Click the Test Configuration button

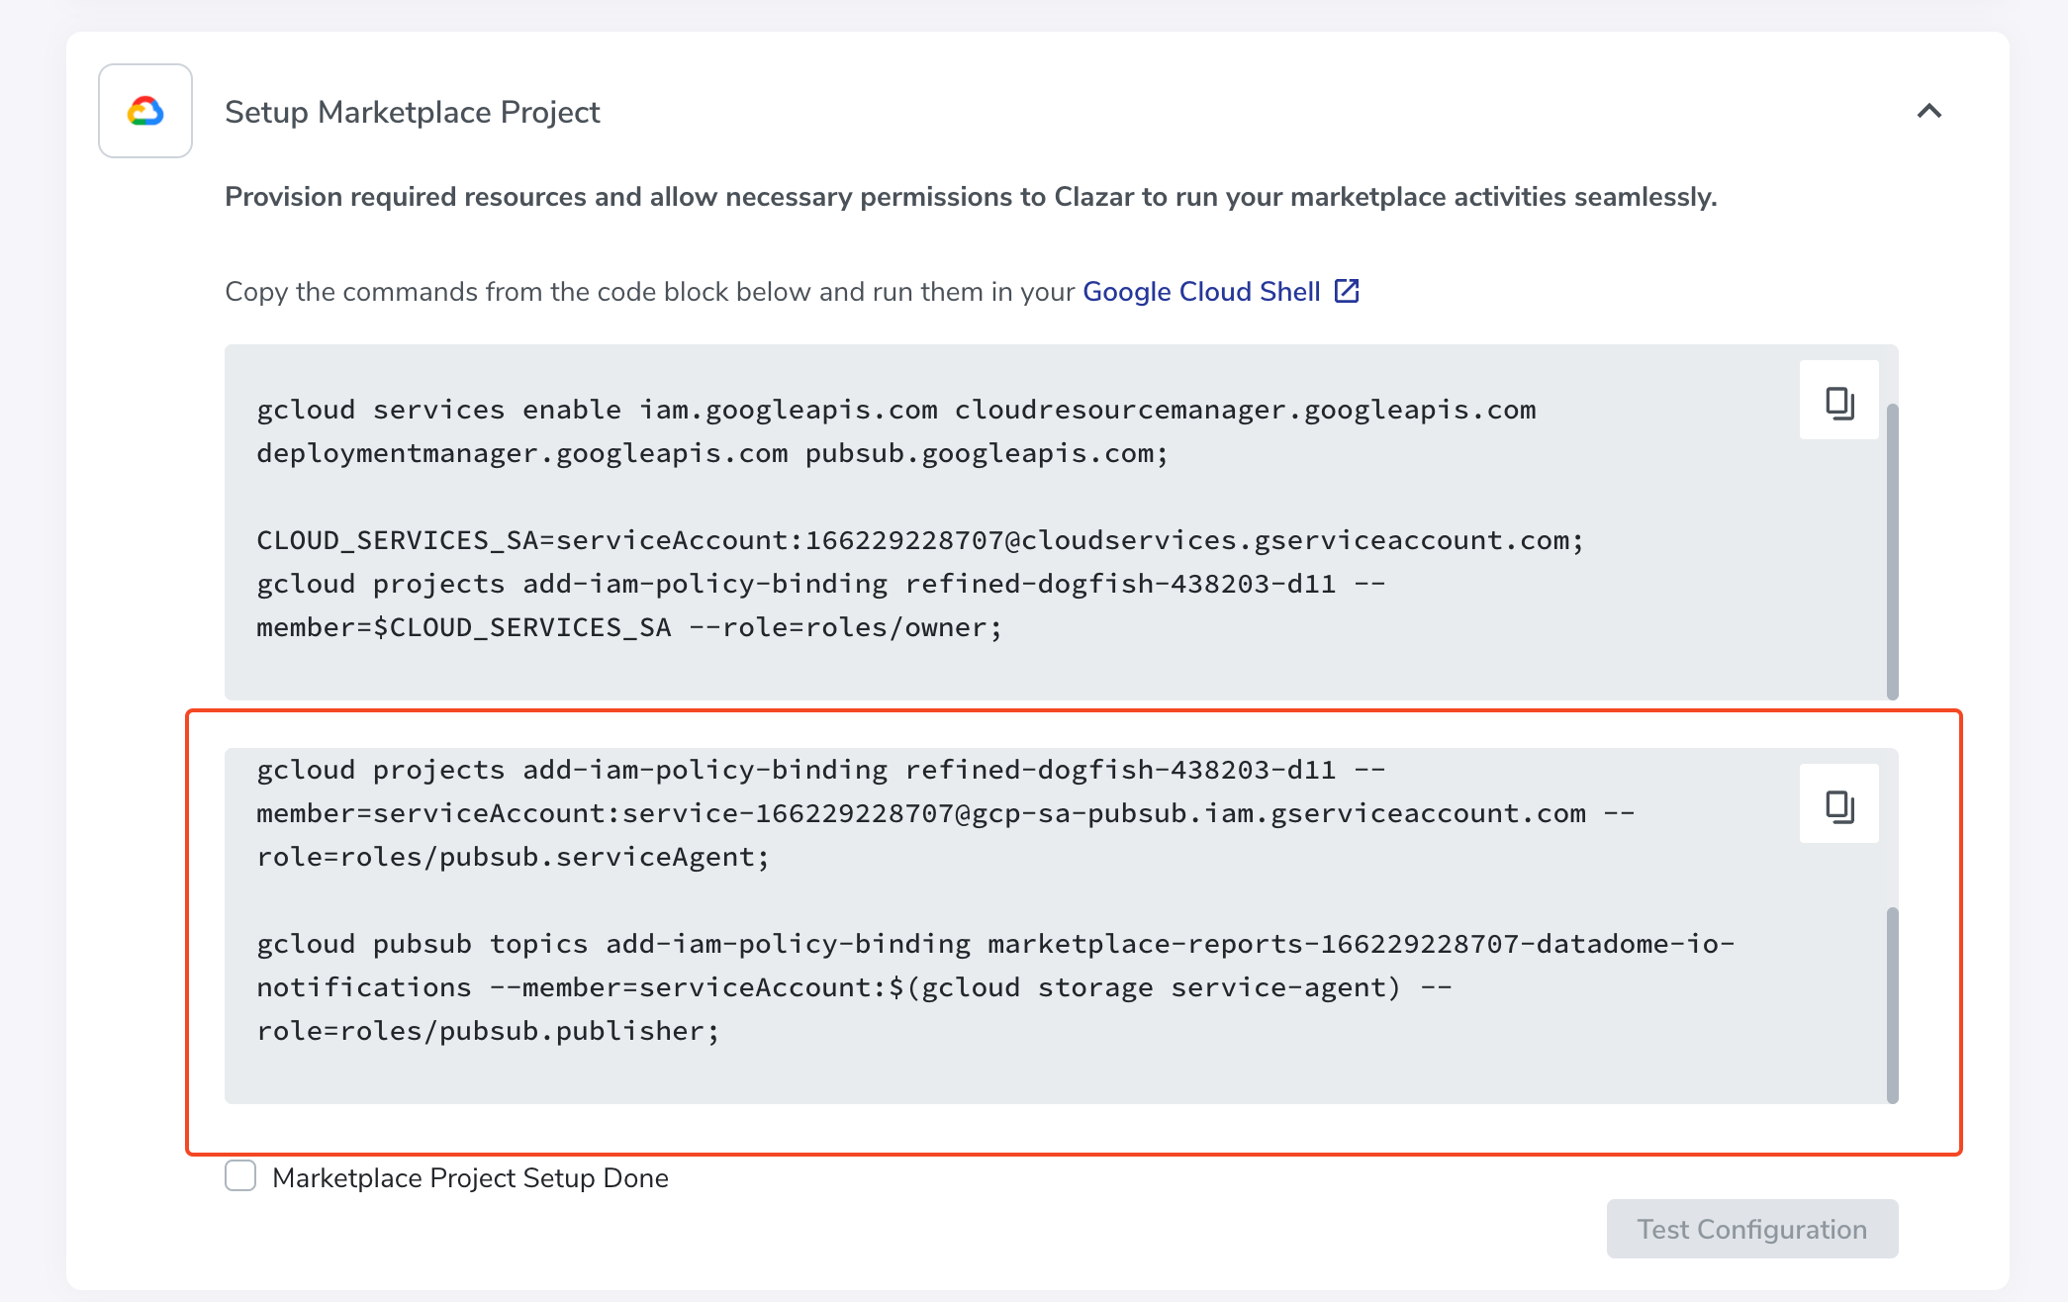[1751, 1229]
